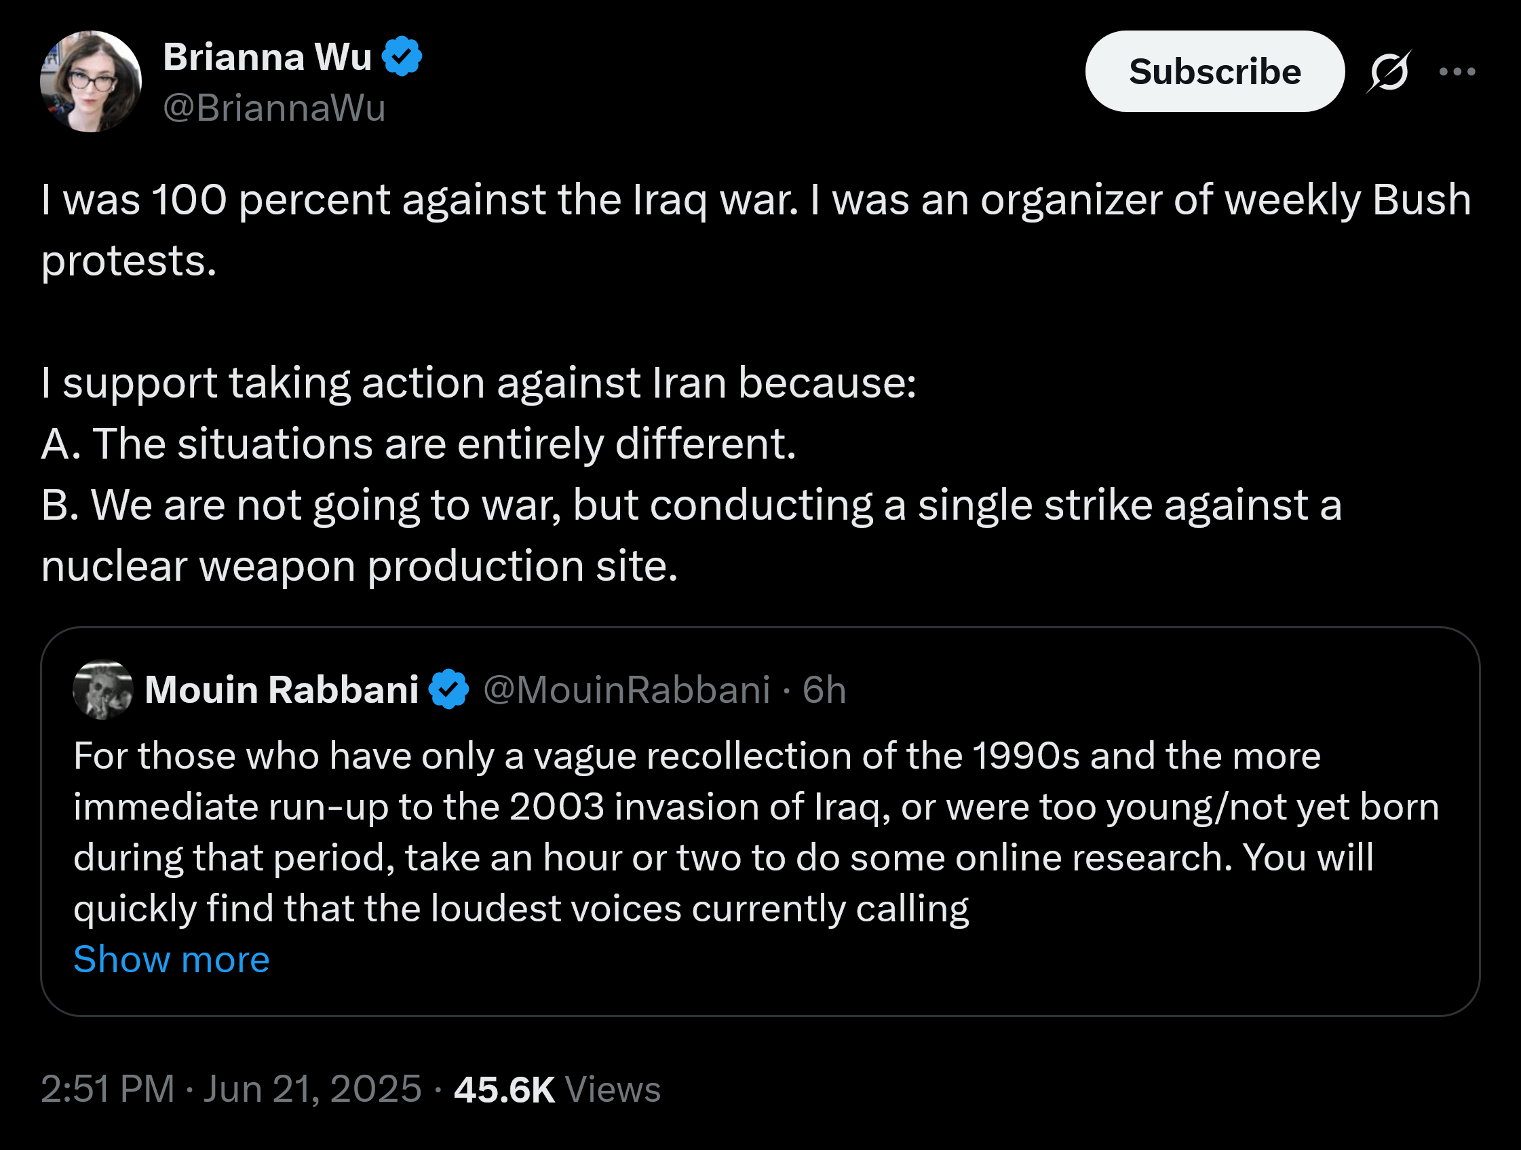Image resolution: width=1521 pixels, height=1150 pixels.
Task: Click the main post text about the Iraq war
Action: click(x=756, y=230)
